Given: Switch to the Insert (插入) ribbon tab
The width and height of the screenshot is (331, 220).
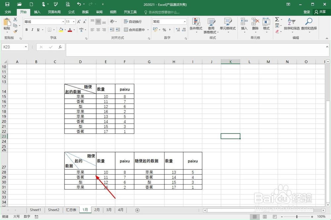Looking at the screenshot, I should pos(37,12).
